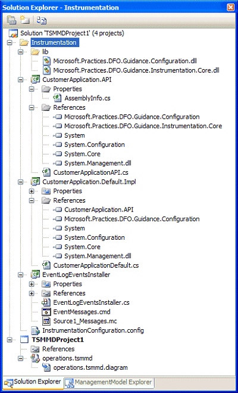Collapse the lib folder node
Screen dimensions: 238x393
(20, 52)
